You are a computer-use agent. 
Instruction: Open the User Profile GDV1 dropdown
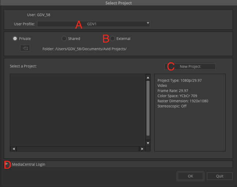pyautogui.click(x=93, y=24)
